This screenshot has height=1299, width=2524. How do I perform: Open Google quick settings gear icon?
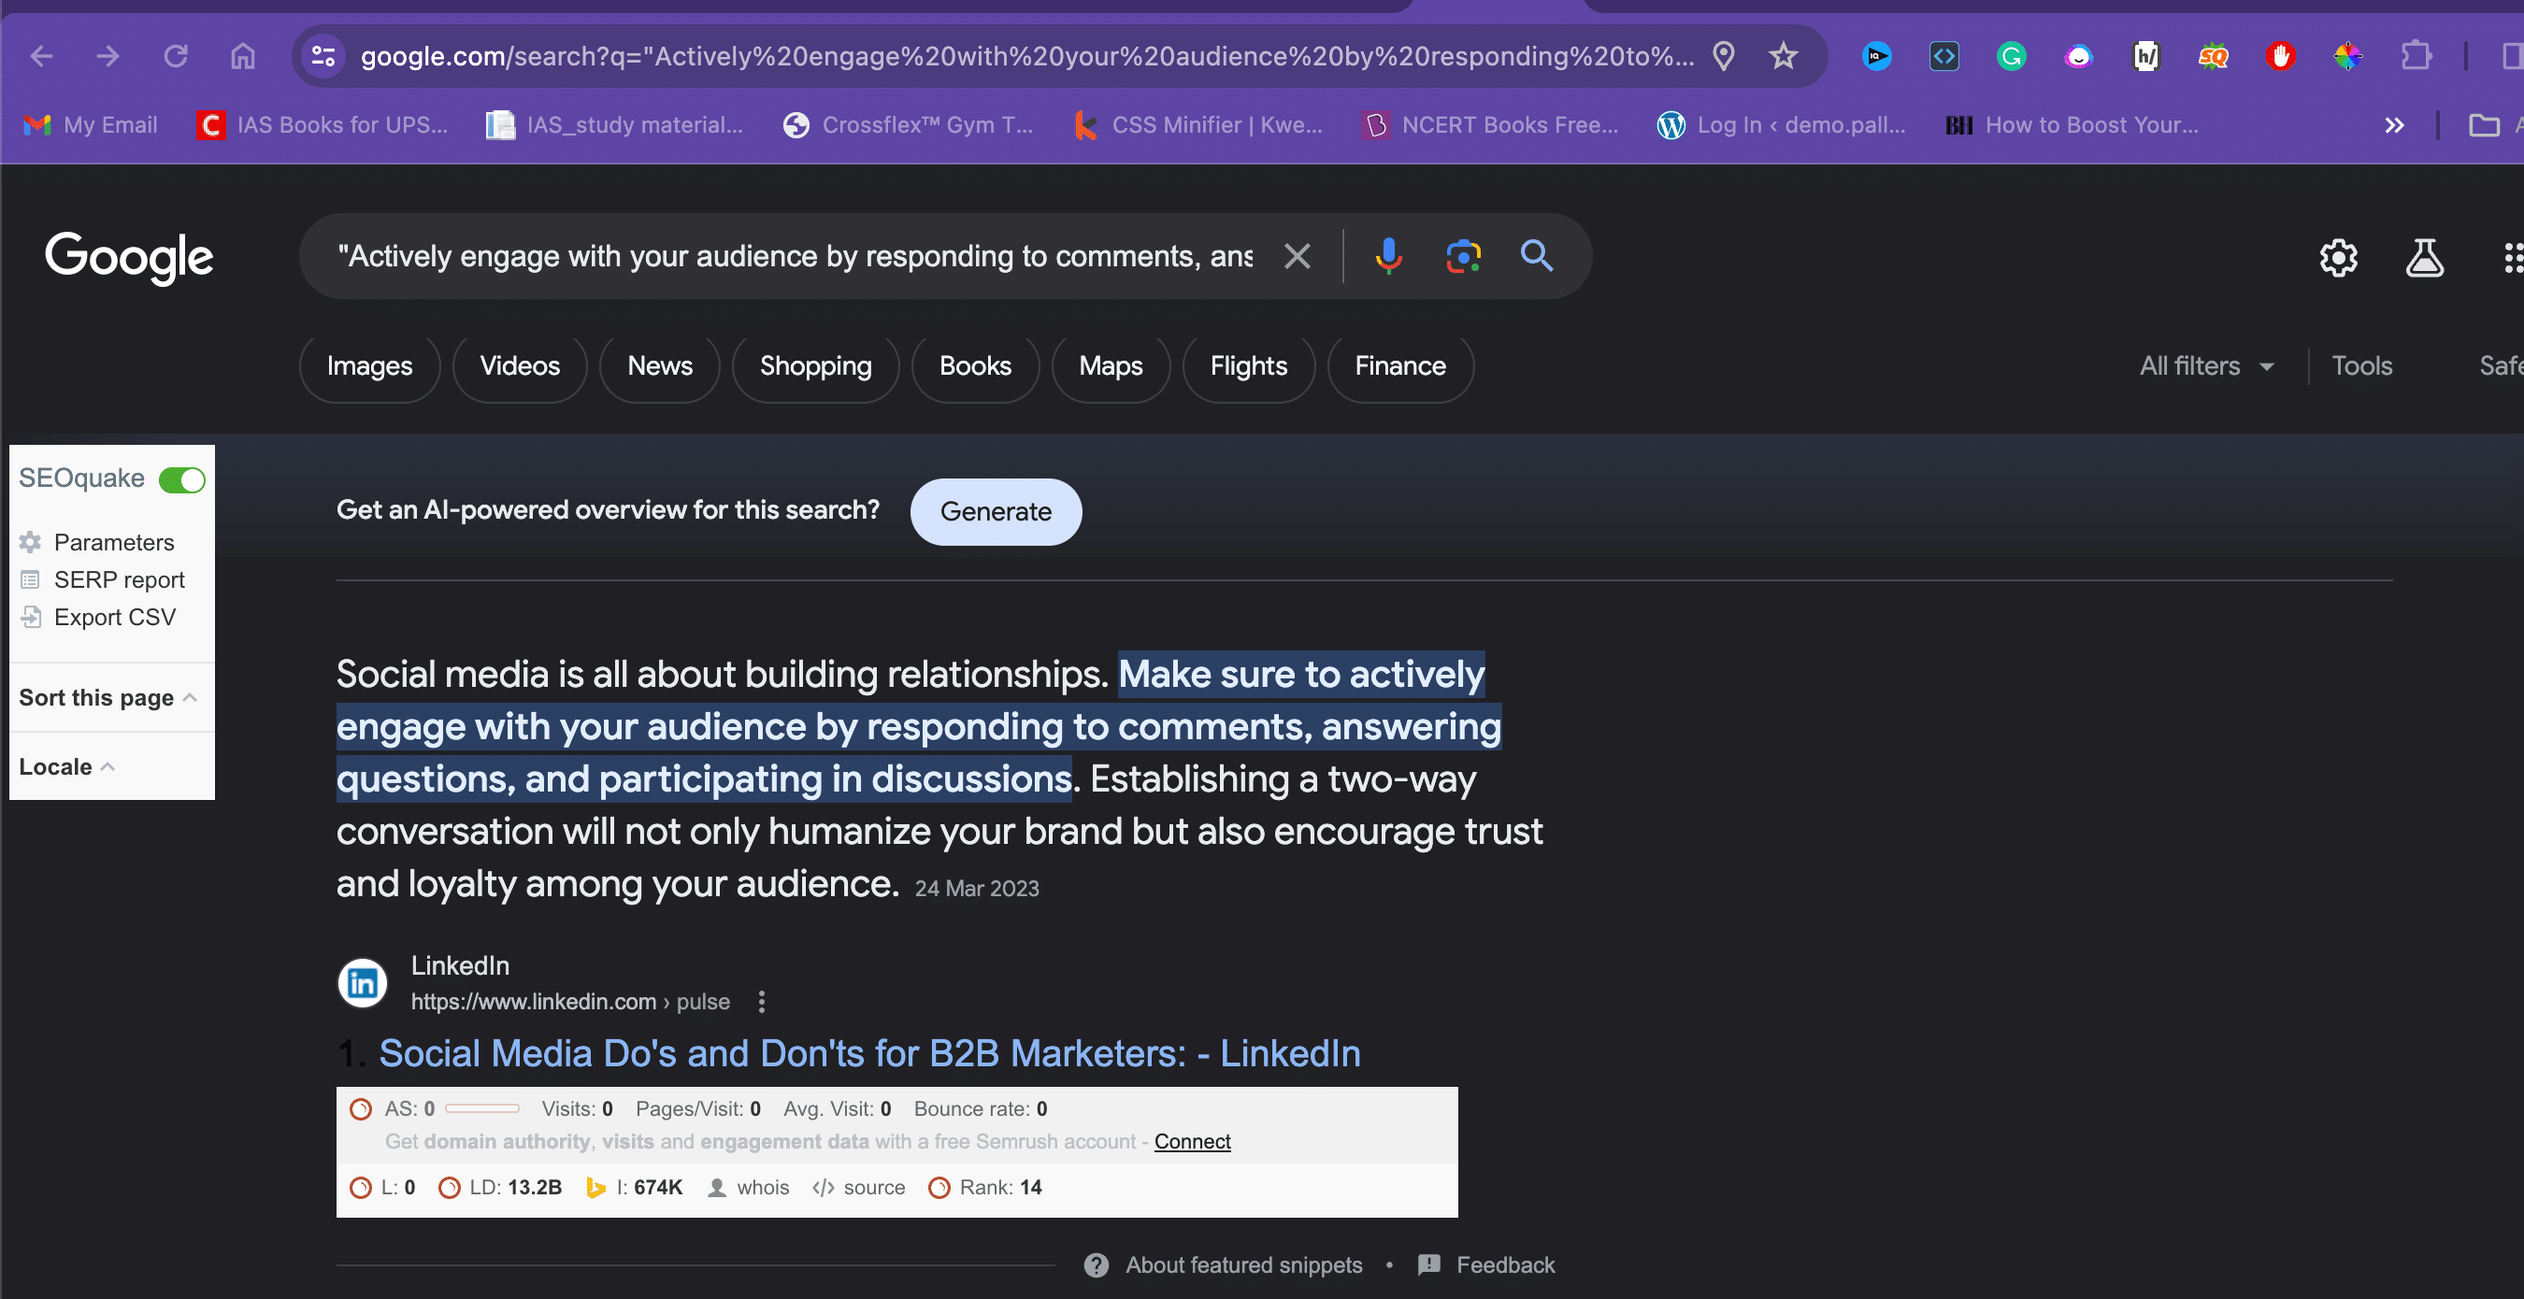pyautogui.click(x=2338, y=258)
